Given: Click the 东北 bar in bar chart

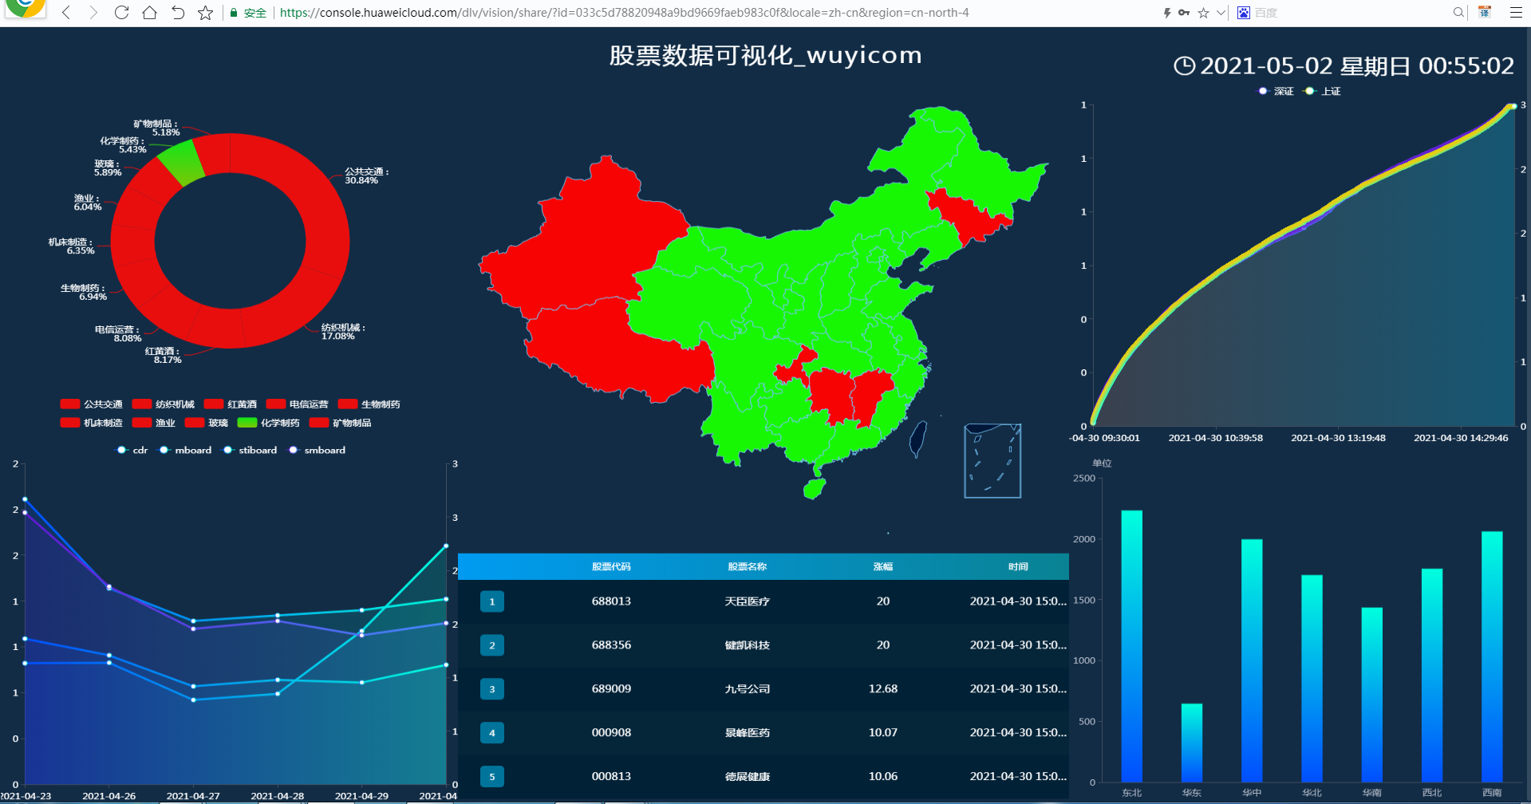Looking at the screenshot, I should [1132, 646].
